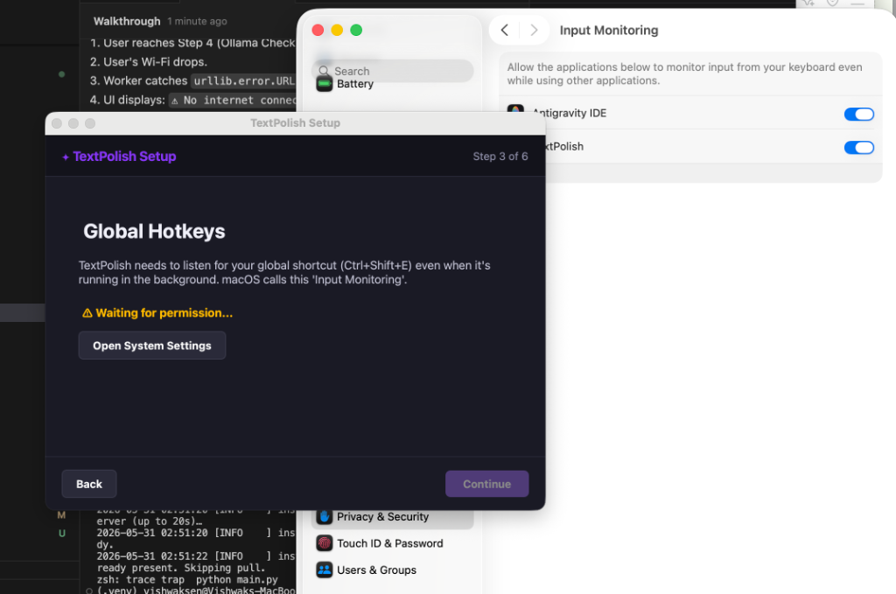896x594 pixels.
Task: Toggle Input Monitoring switch for TextPolish
Action: click(x=859, y=148)
